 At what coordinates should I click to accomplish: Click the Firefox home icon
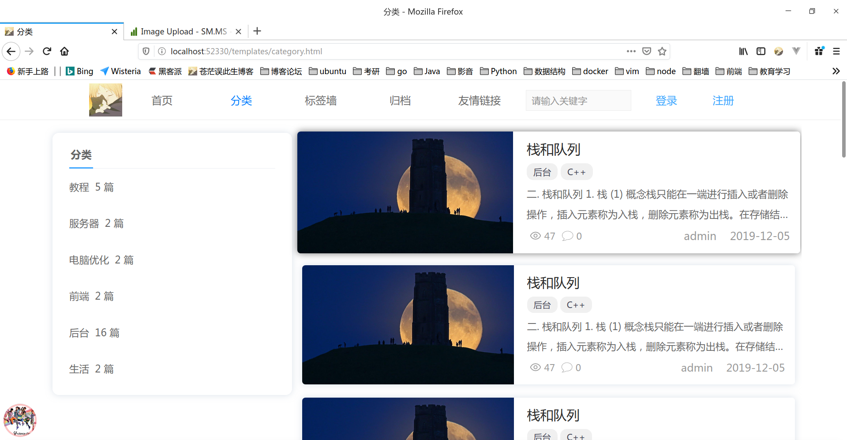[x=64, y=51]
